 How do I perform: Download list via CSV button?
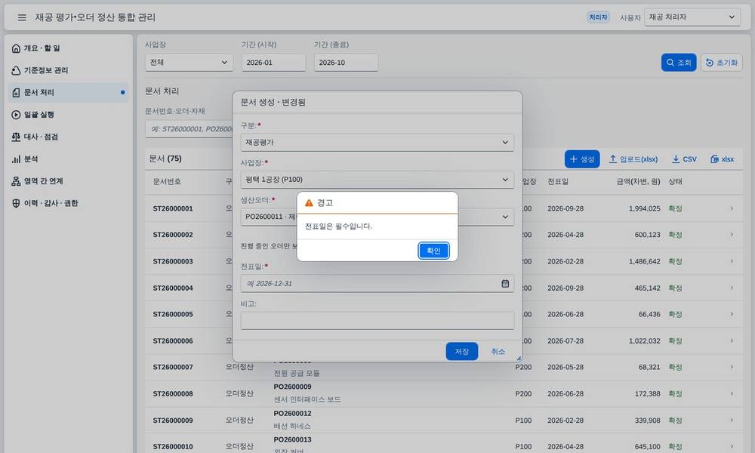click(x=684, y=159)
